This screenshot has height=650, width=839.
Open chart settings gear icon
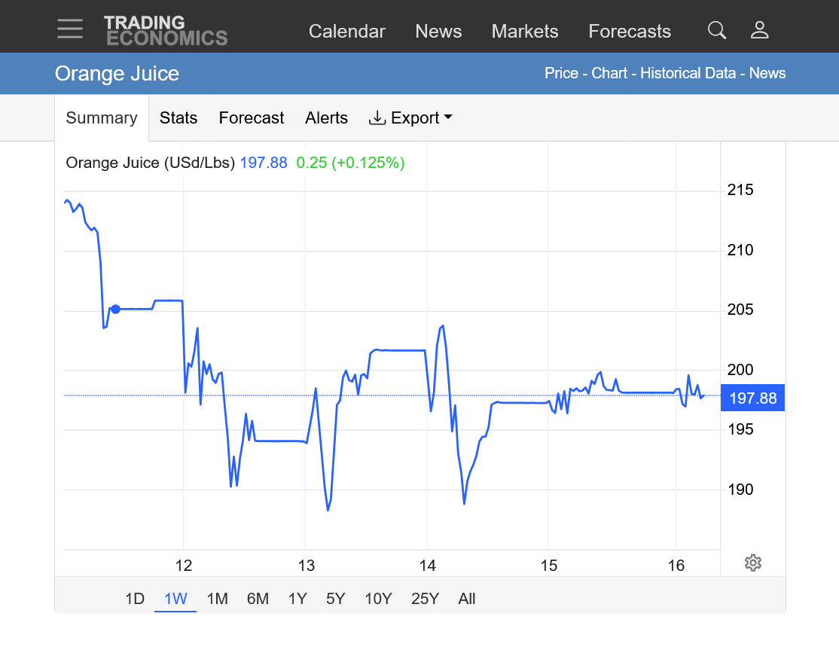click(752, 563)
